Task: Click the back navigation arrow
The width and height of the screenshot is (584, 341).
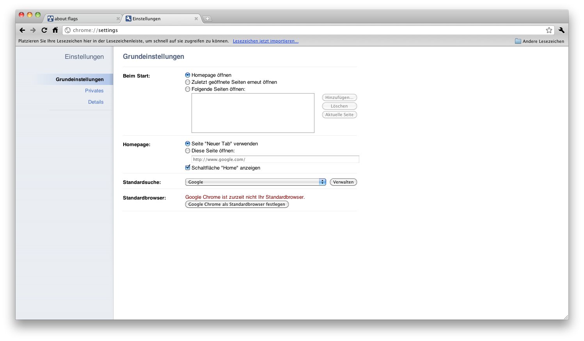Action: click(22, 30)
